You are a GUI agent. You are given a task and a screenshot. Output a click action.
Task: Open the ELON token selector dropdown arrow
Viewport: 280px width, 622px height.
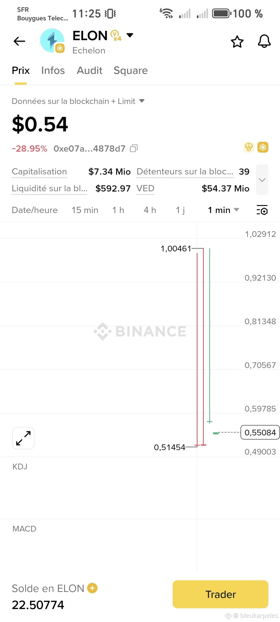click(x=130, y=35)
